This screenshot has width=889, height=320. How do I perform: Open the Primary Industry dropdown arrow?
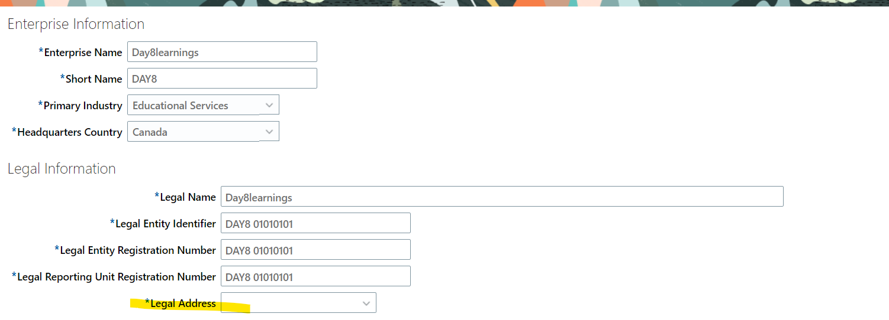(269, 105)
